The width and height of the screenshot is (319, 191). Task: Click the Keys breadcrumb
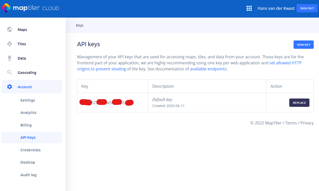(80, 25)
